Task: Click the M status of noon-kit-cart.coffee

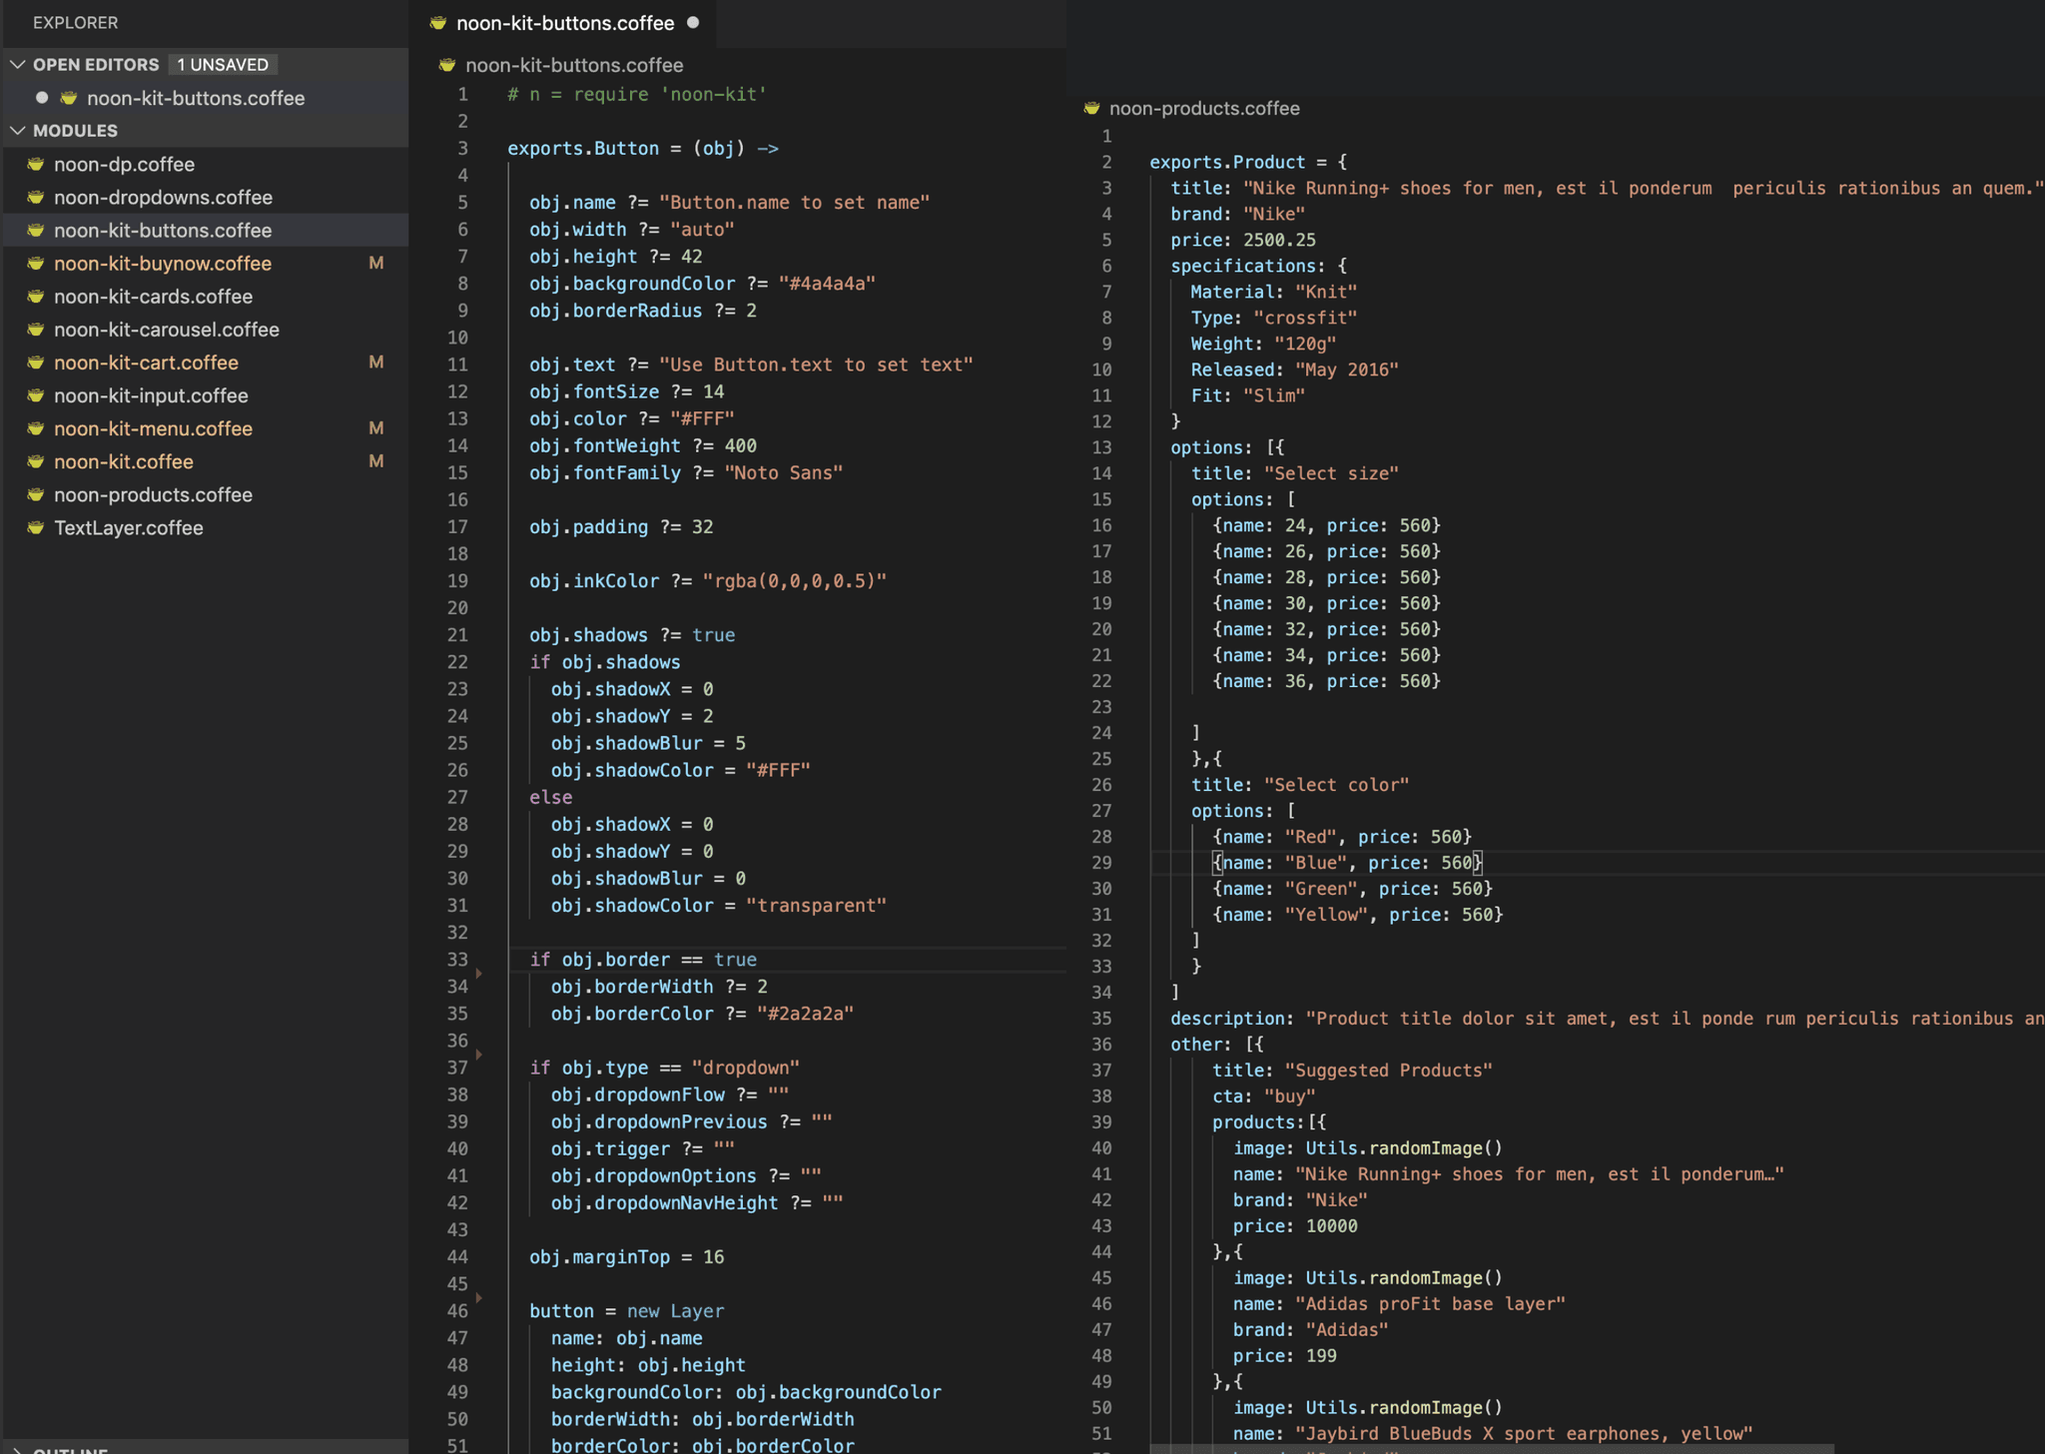Action: pos(376,362)
